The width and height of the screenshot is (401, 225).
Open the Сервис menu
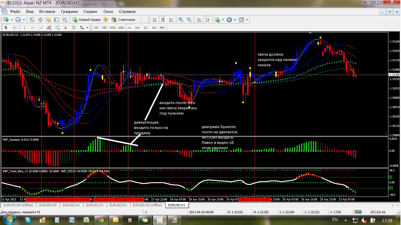91,12
